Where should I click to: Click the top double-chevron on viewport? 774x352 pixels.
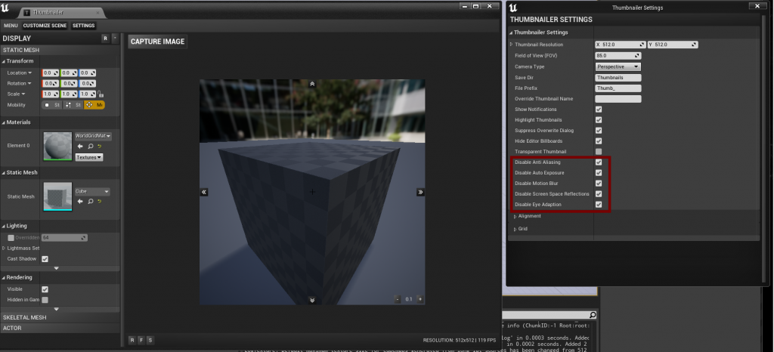[x=312, y=84]
